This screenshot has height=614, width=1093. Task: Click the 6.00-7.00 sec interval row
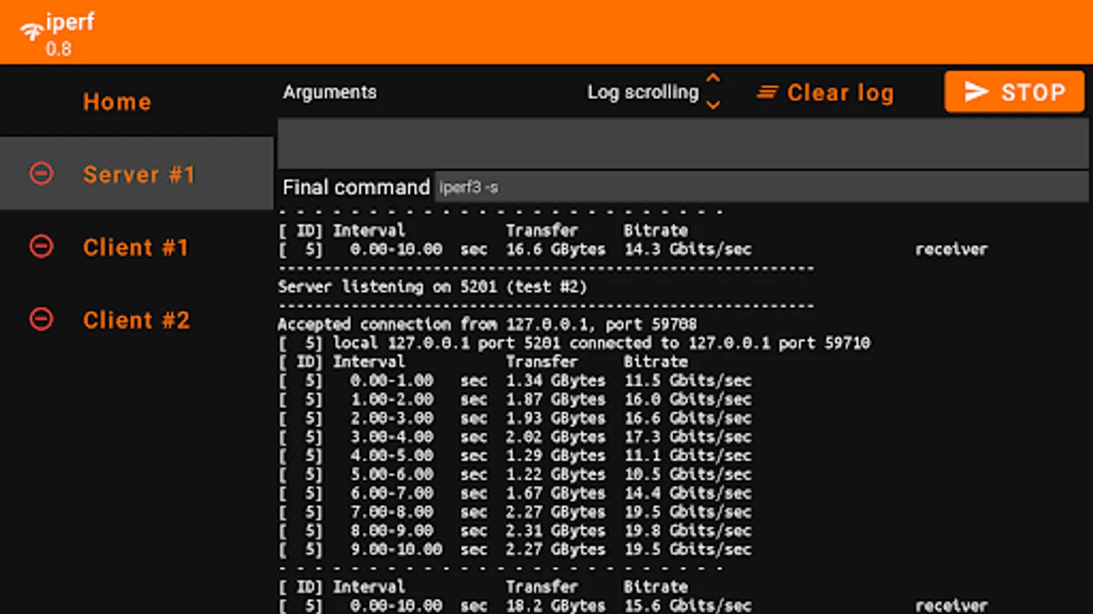(x=515, y=493)
